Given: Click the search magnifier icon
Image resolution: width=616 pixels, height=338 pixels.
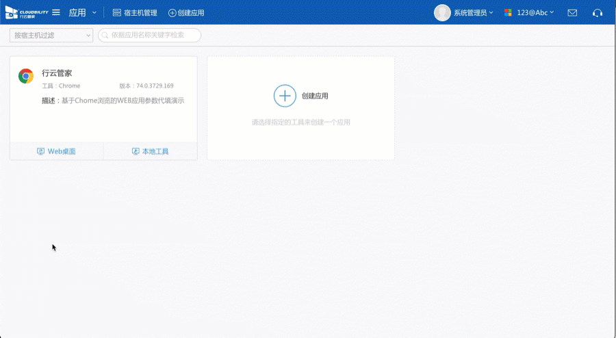Looking at the screenshot, I should (105, 36).
